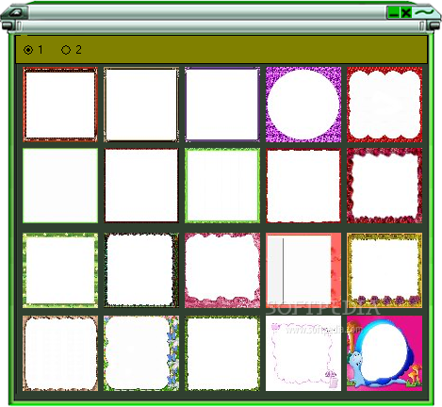442x407 pixels.
Task: Pick the red cloud-shaped frame
Action: pos(385,105)
